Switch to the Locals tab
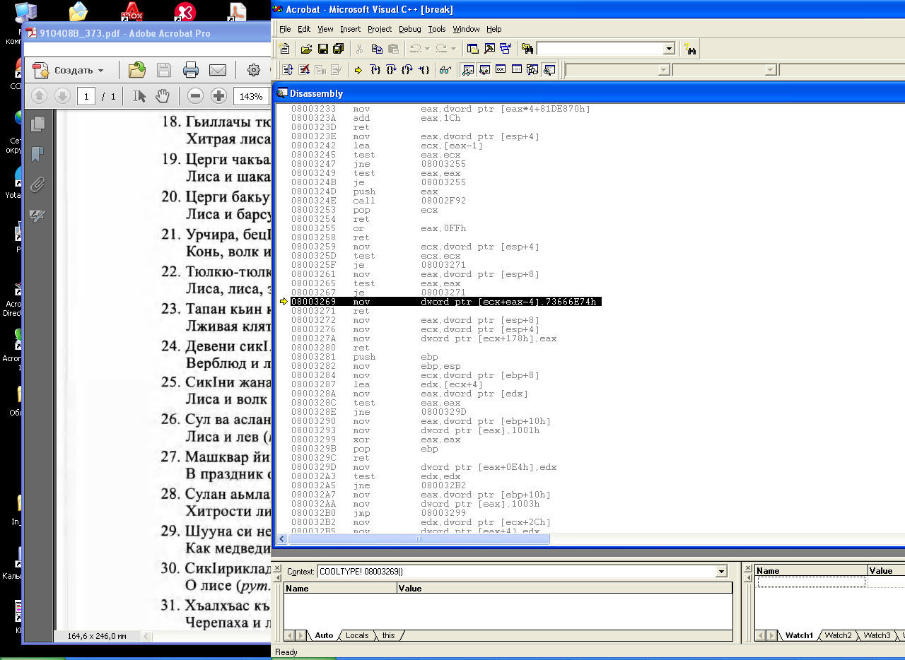The width and height of the screenshot is (905, 660). 357,635
